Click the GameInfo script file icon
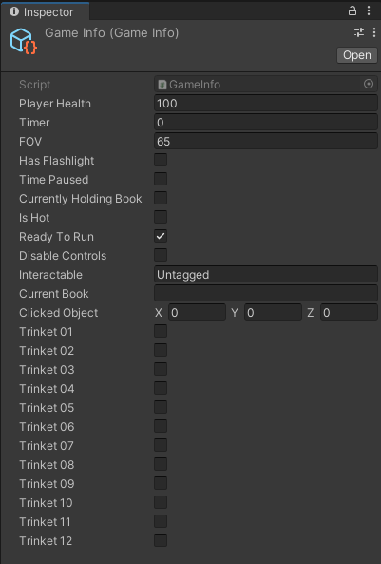 tap(162, 85)
